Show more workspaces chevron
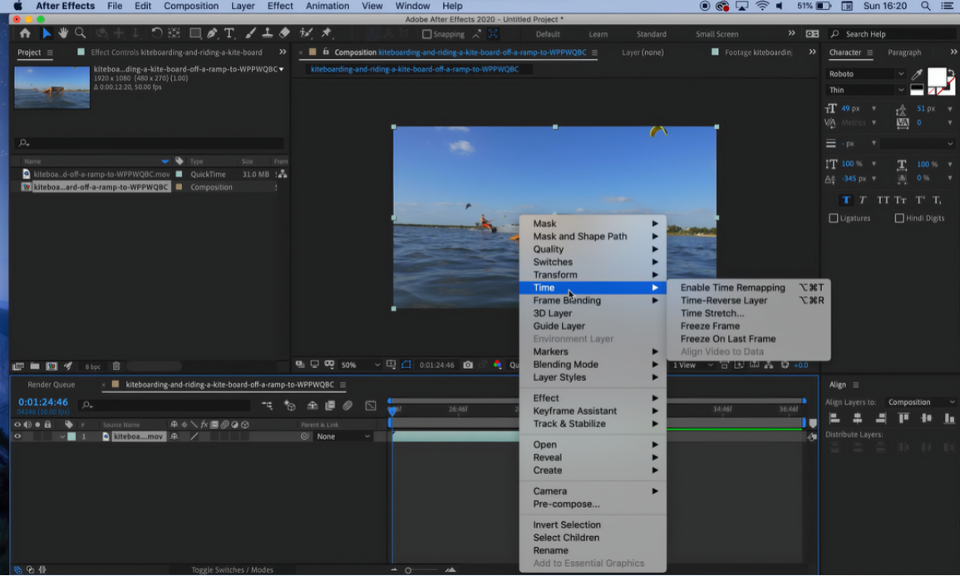Viewport: 960px width, 576px height. pyautogui.click(x=791, y=34)
